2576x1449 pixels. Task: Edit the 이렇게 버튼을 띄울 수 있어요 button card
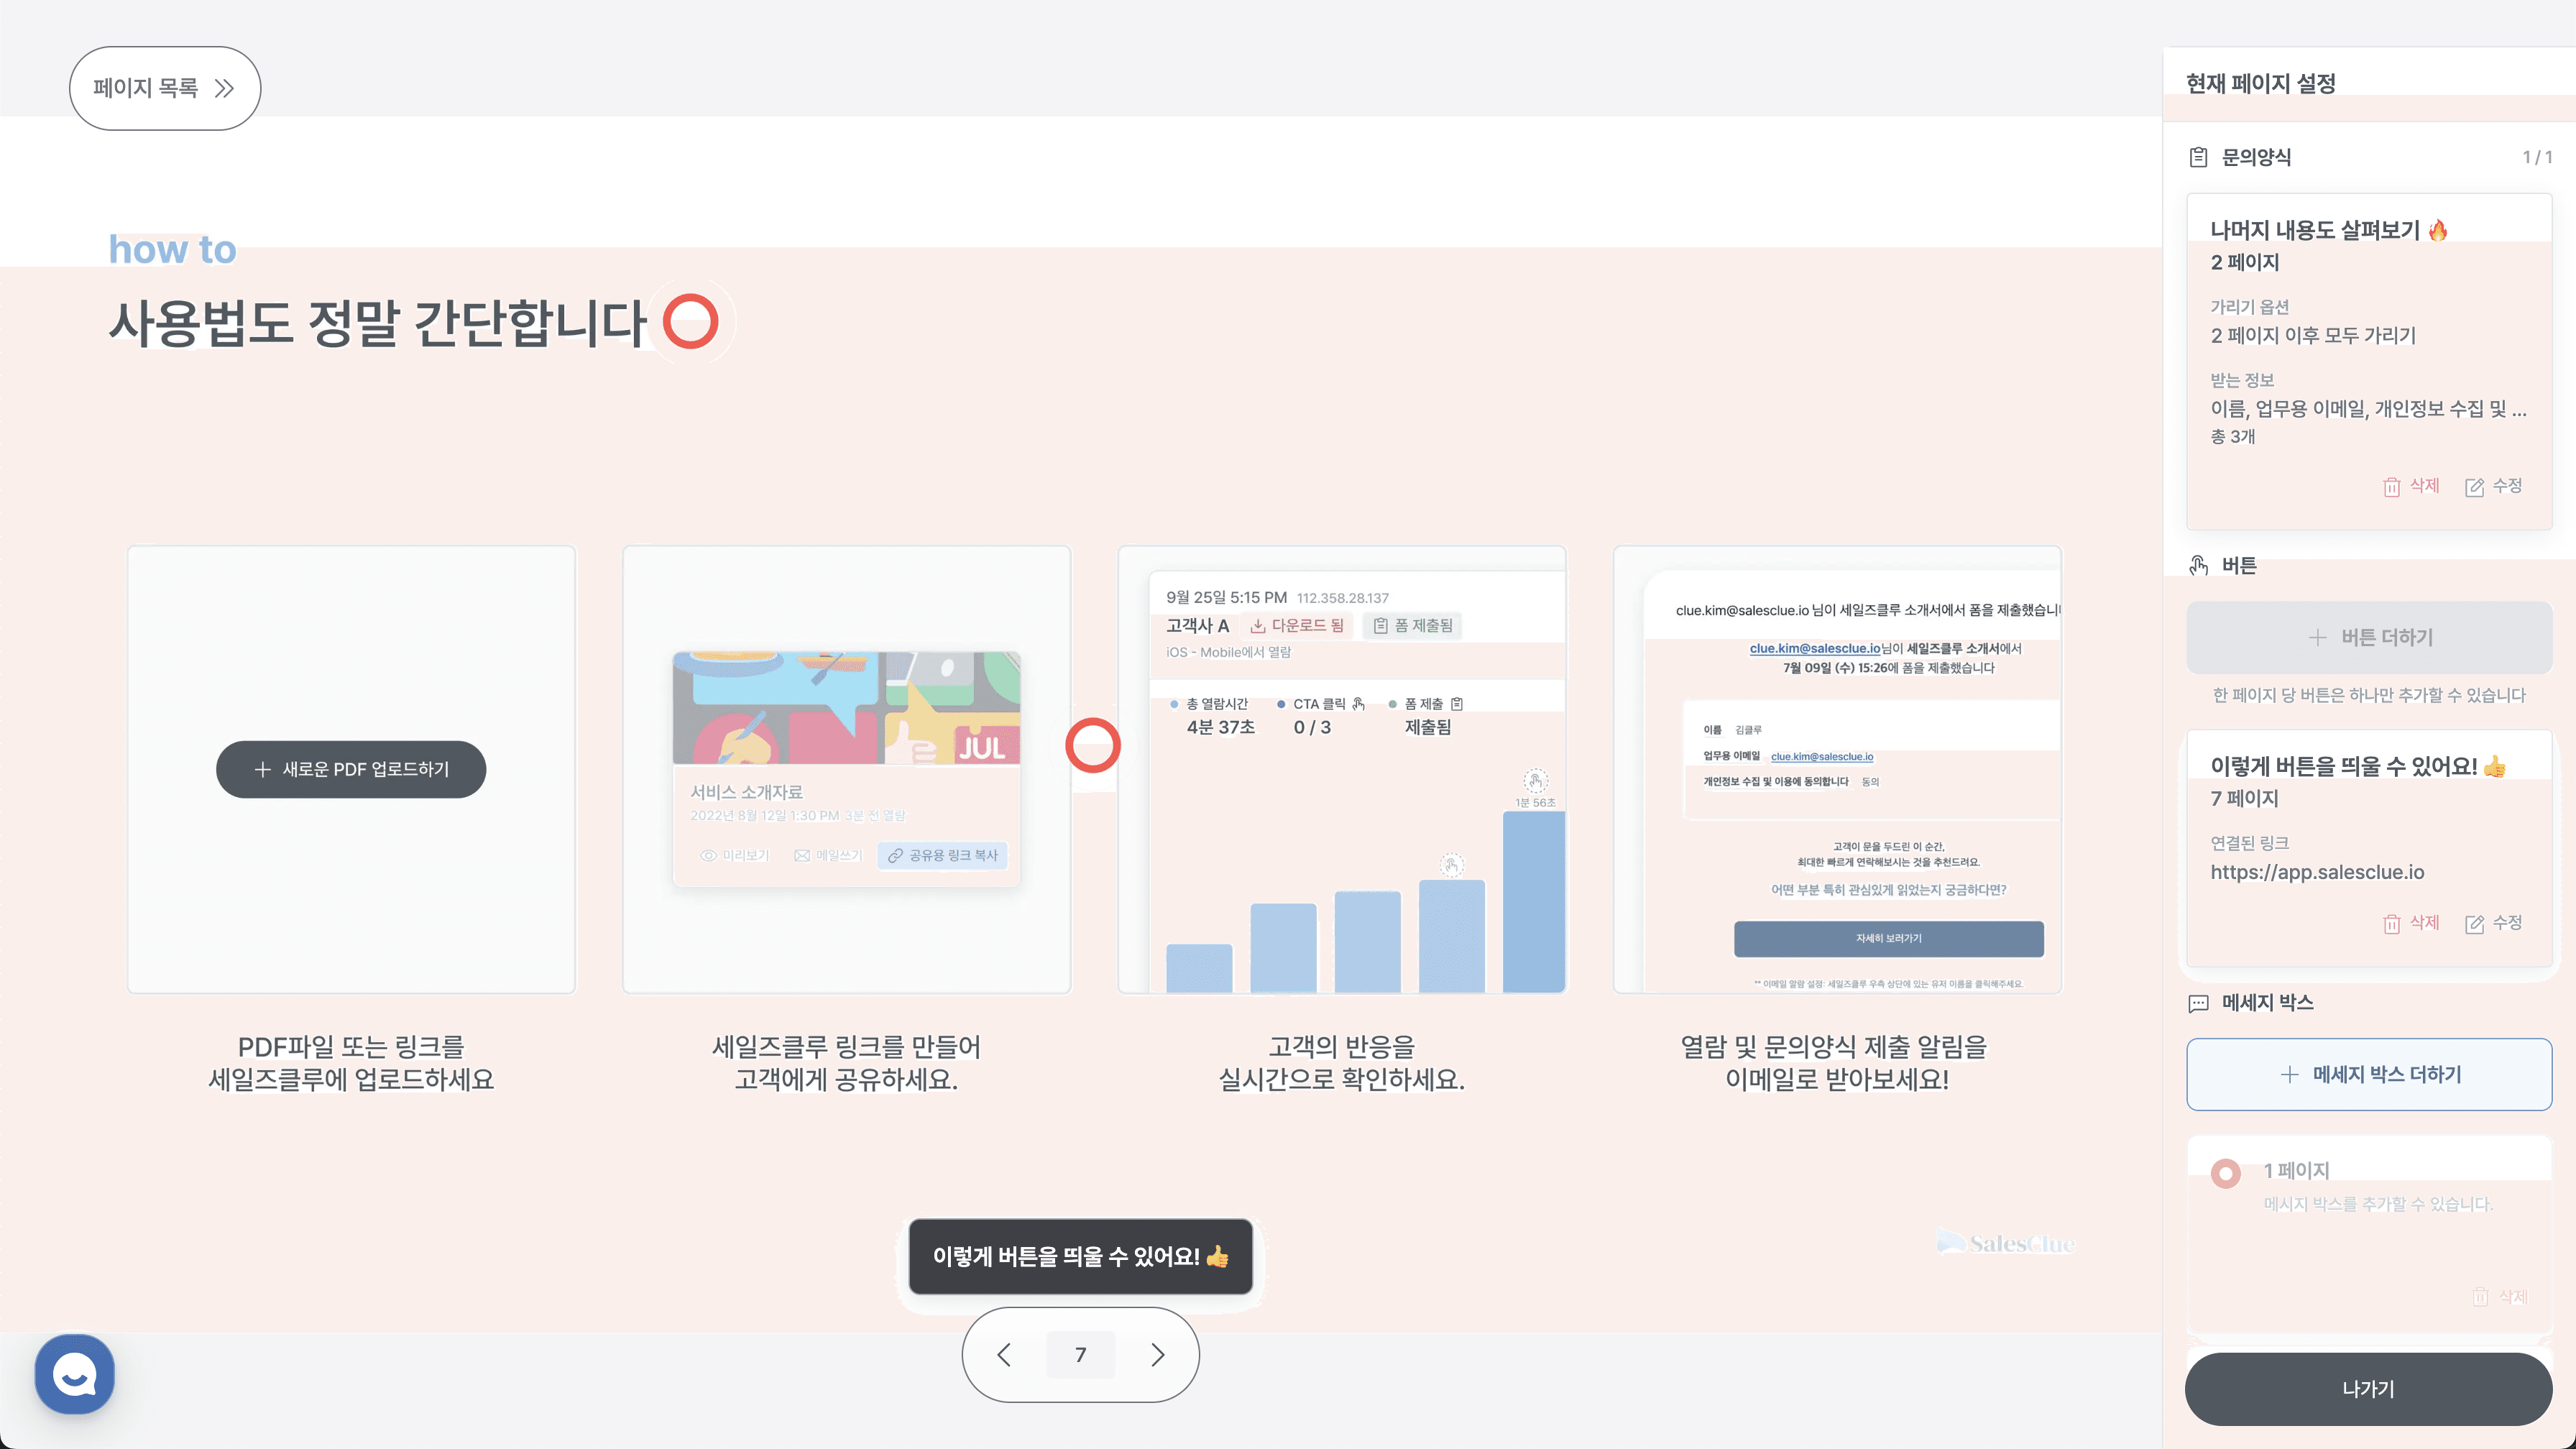(2493, 923)
